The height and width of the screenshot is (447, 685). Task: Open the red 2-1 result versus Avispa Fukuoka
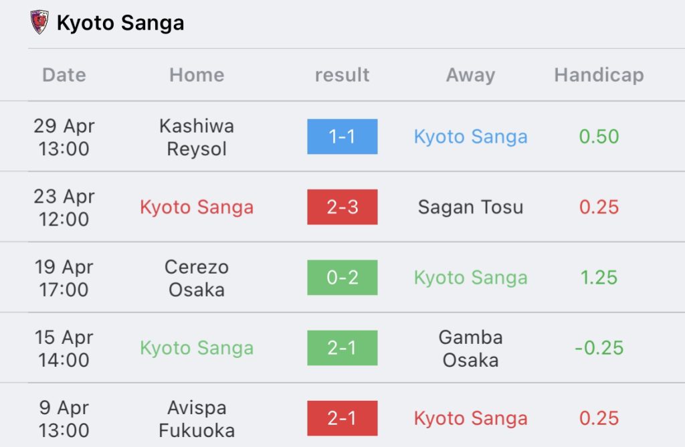pyautogui.click(x=342, y=418)
